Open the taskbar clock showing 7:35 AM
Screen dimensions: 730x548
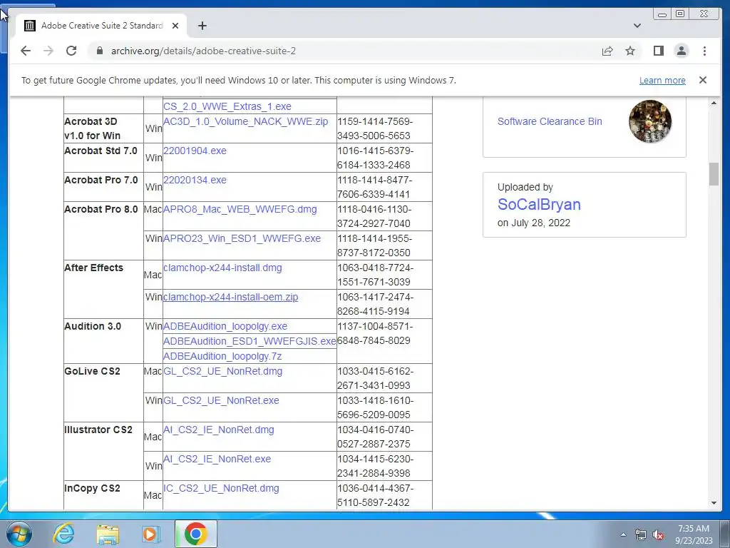pyautogui.click(x=694, y=534)
